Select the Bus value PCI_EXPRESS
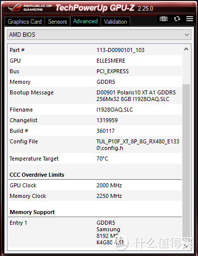This screenshot has width=198, height=256. [x=113, y=71]
